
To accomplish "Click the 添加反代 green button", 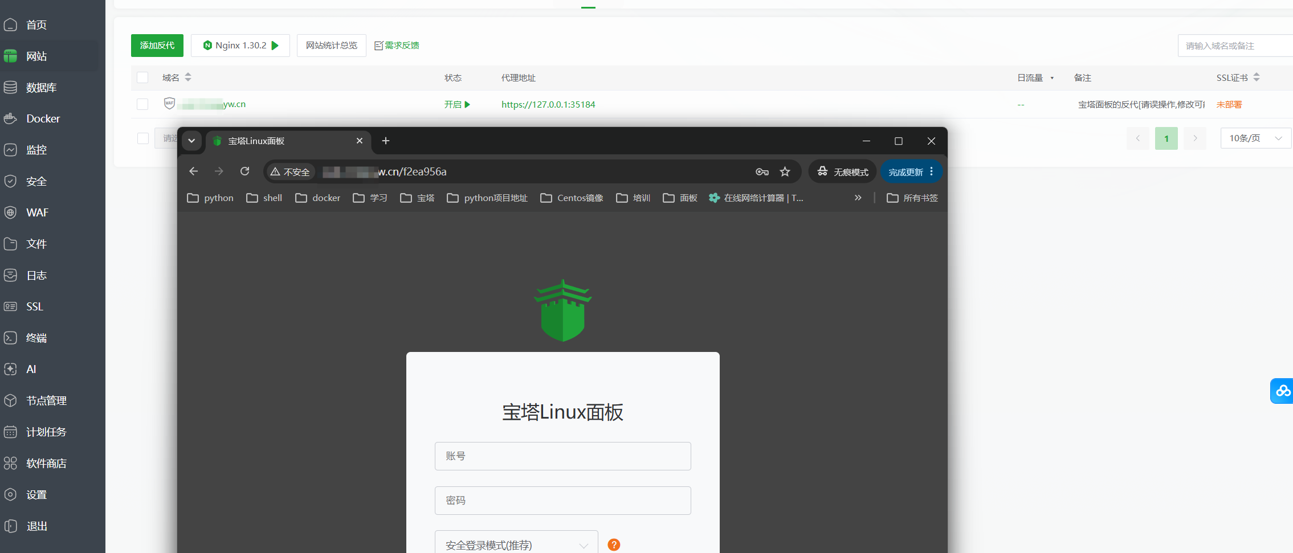I will point(157,46).
